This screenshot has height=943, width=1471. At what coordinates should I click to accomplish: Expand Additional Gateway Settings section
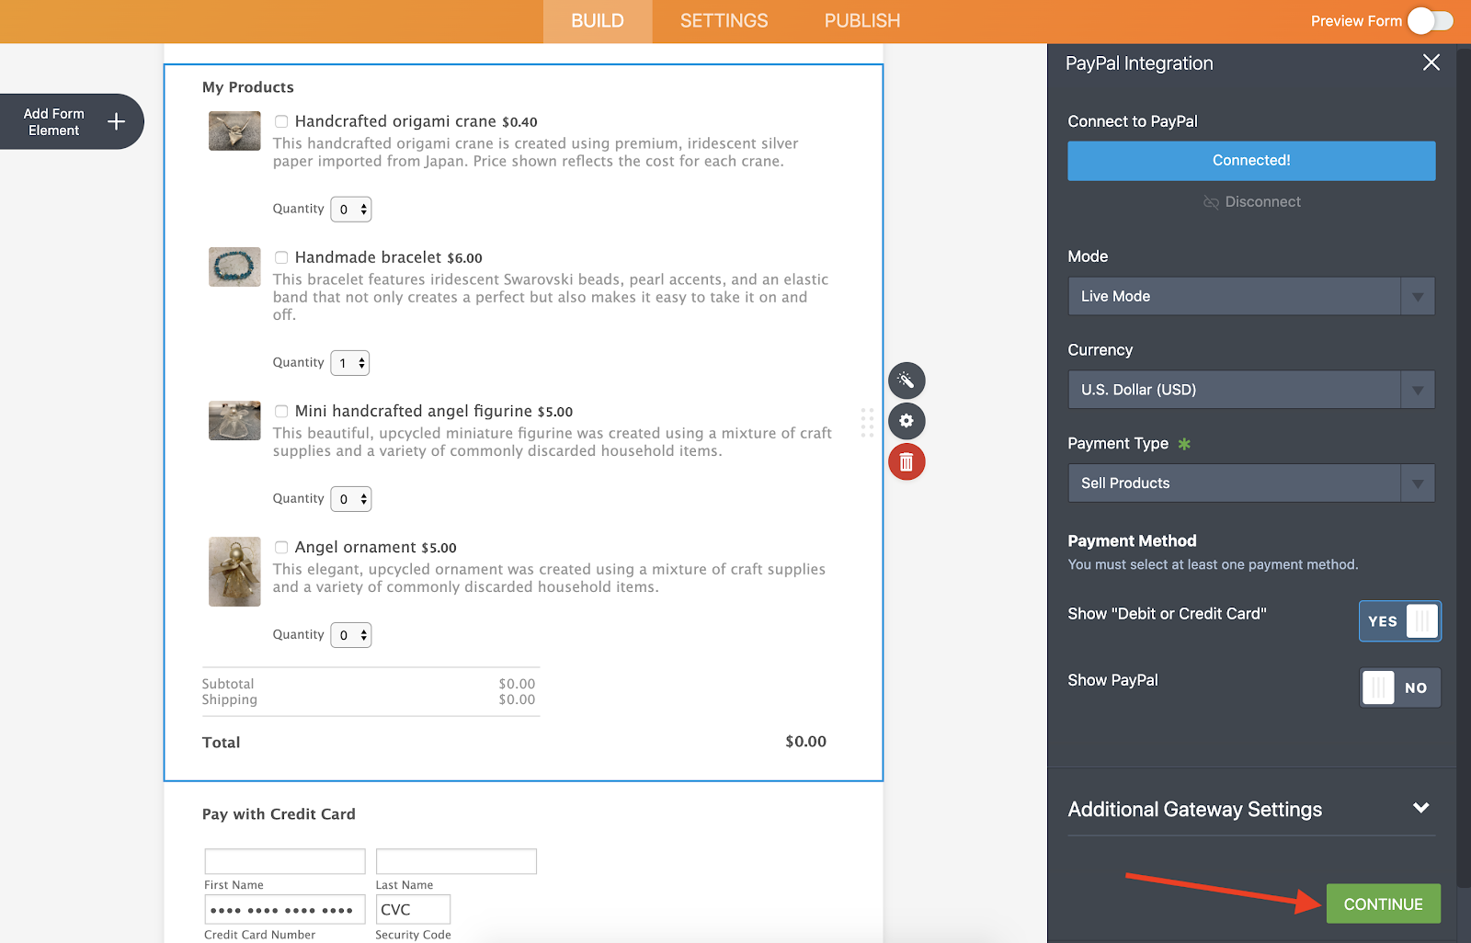[x=1251, y=810]
